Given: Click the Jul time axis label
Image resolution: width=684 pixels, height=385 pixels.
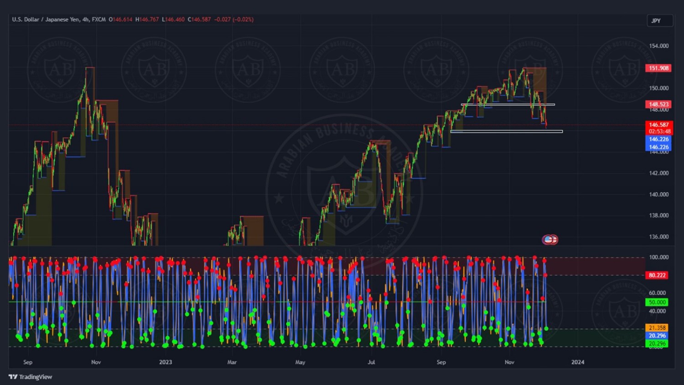Looking at the screenshot, I should point(371,362).
